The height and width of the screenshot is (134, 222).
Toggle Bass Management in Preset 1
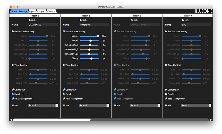coord(13,99)
